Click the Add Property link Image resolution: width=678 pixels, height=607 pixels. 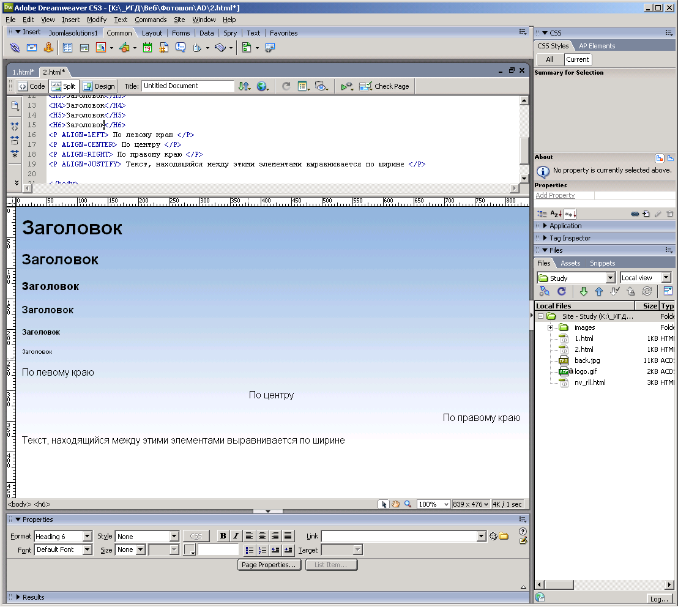point(555,195)
